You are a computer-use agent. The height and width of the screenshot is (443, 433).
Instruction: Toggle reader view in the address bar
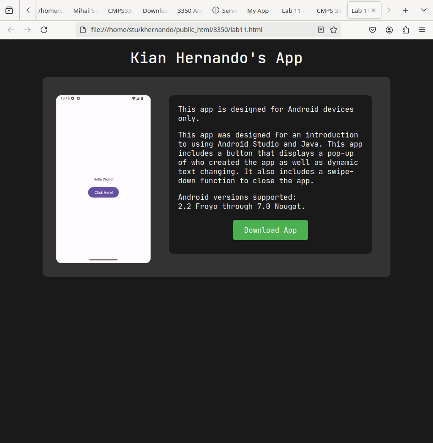tap(321, 30)
